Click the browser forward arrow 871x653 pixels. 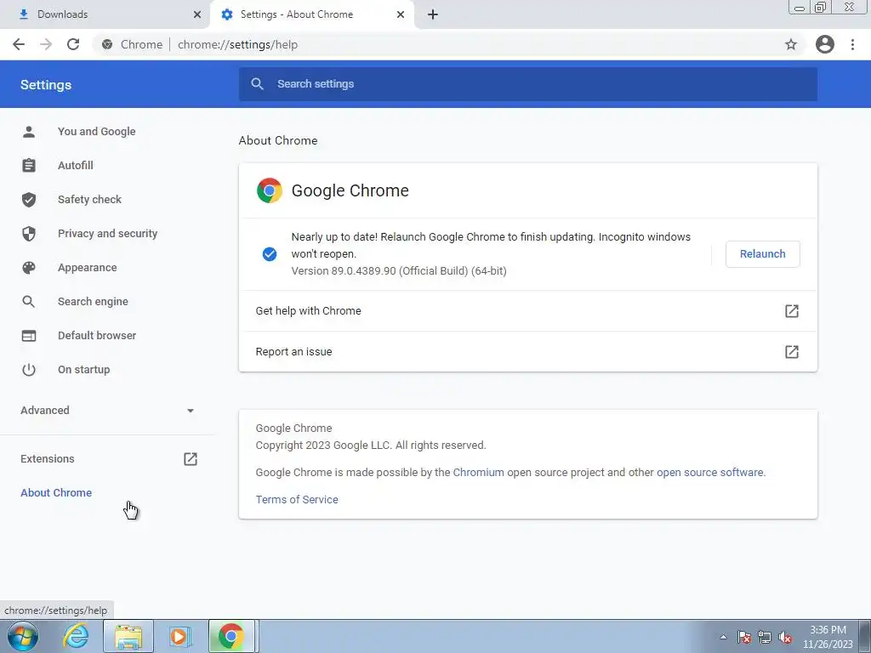pos(46,44)
